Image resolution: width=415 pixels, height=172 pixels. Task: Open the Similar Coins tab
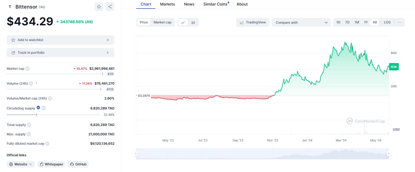(215, 4)
